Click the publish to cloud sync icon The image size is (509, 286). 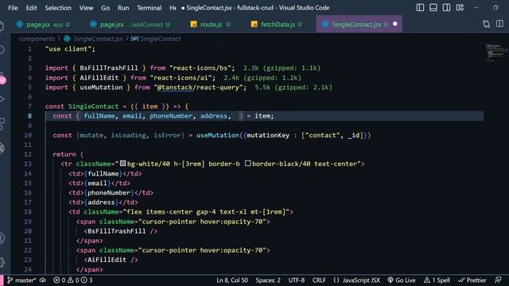(x=42, y=280)
